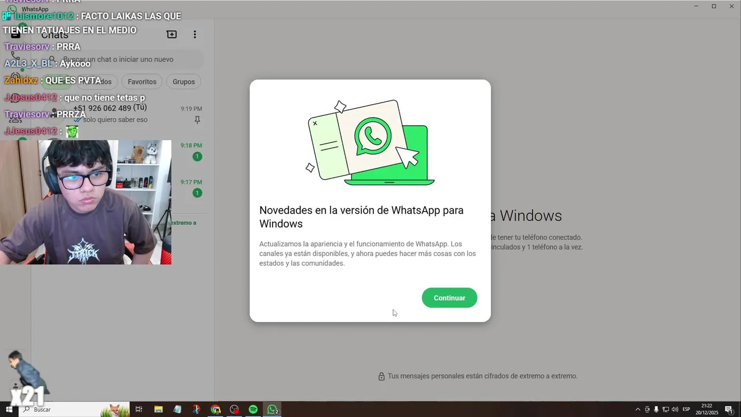This screenshot has height=417, width=741.
Task: Open the new chat icon
Action: tap(171, 35)
